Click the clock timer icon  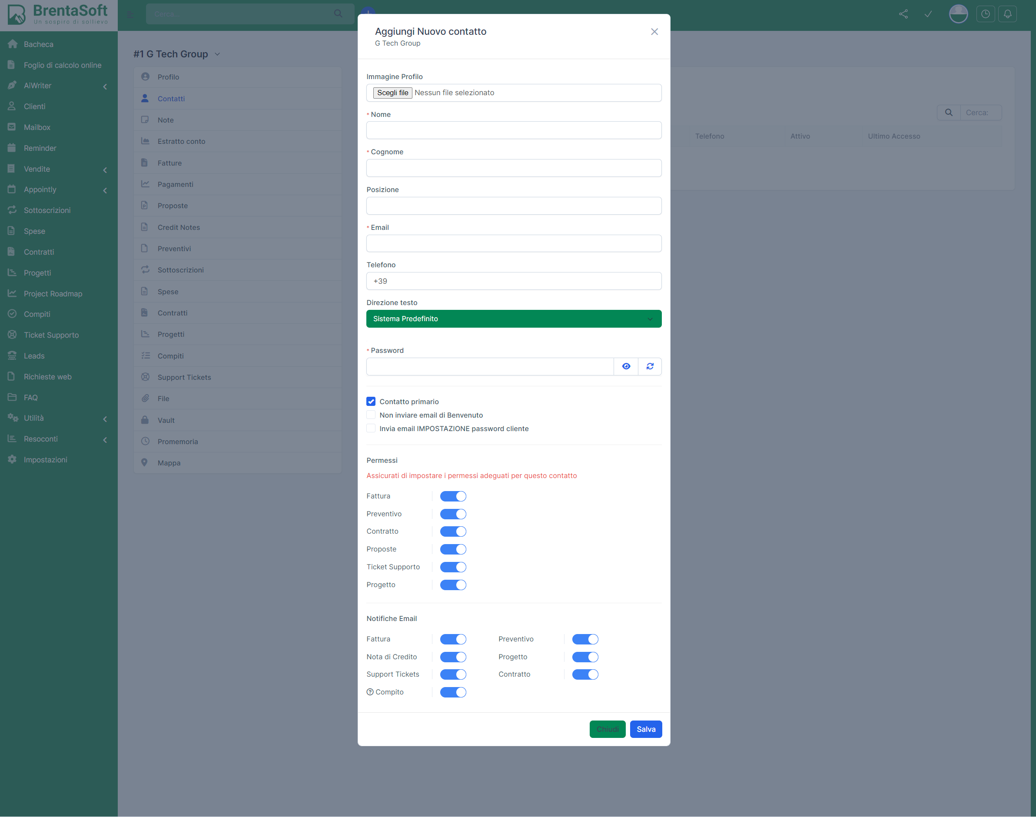(985, 14)
